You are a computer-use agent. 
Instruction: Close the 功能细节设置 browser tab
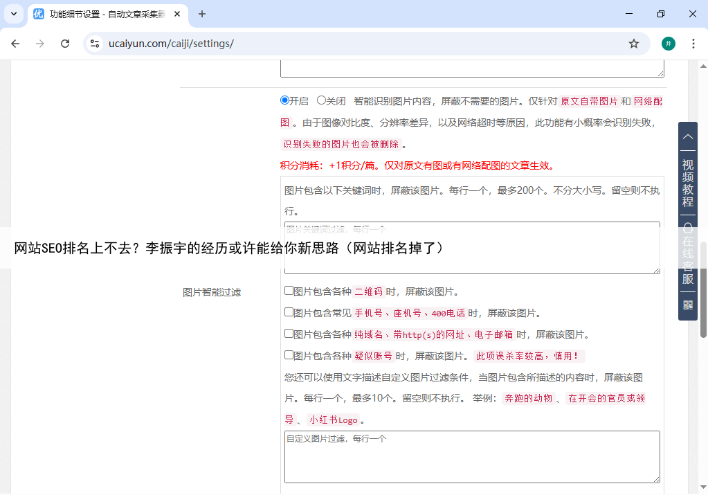click(x=177, y=14)
